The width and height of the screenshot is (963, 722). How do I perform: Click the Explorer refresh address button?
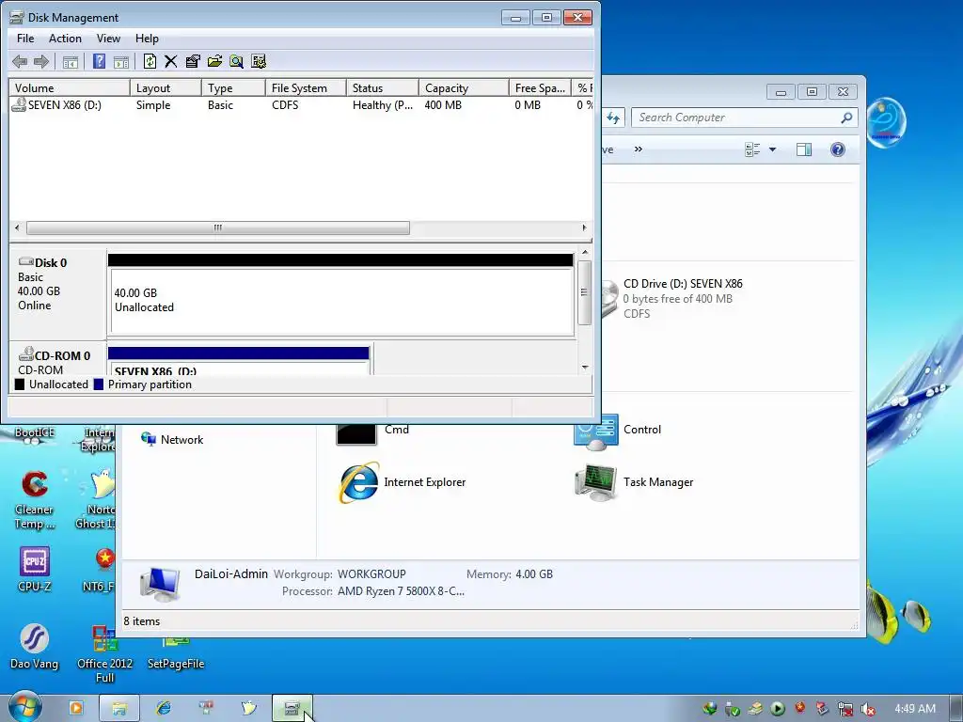pos(613,118)
